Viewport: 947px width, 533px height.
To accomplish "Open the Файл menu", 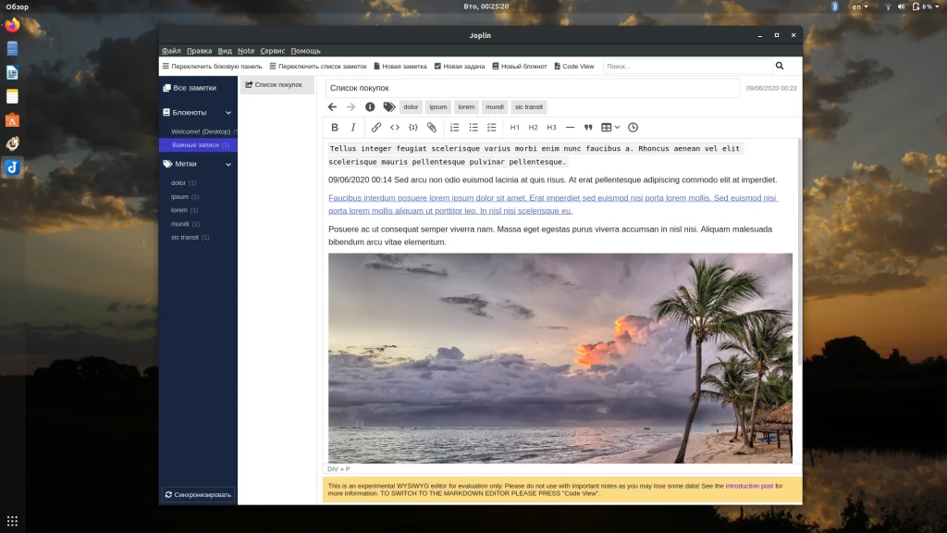I will (171, 51).
